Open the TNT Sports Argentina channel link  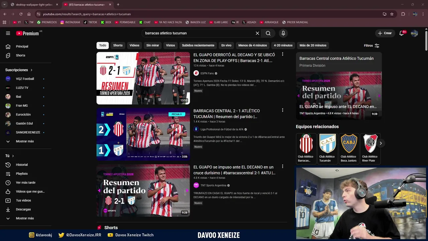tap(213, 185)
